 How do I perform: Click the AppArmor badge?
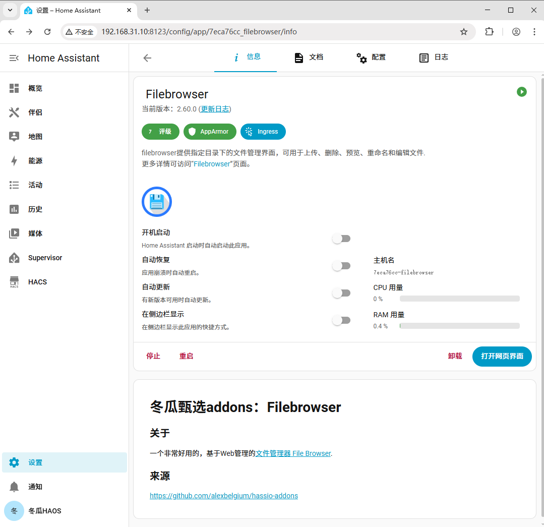pos(210,132)
